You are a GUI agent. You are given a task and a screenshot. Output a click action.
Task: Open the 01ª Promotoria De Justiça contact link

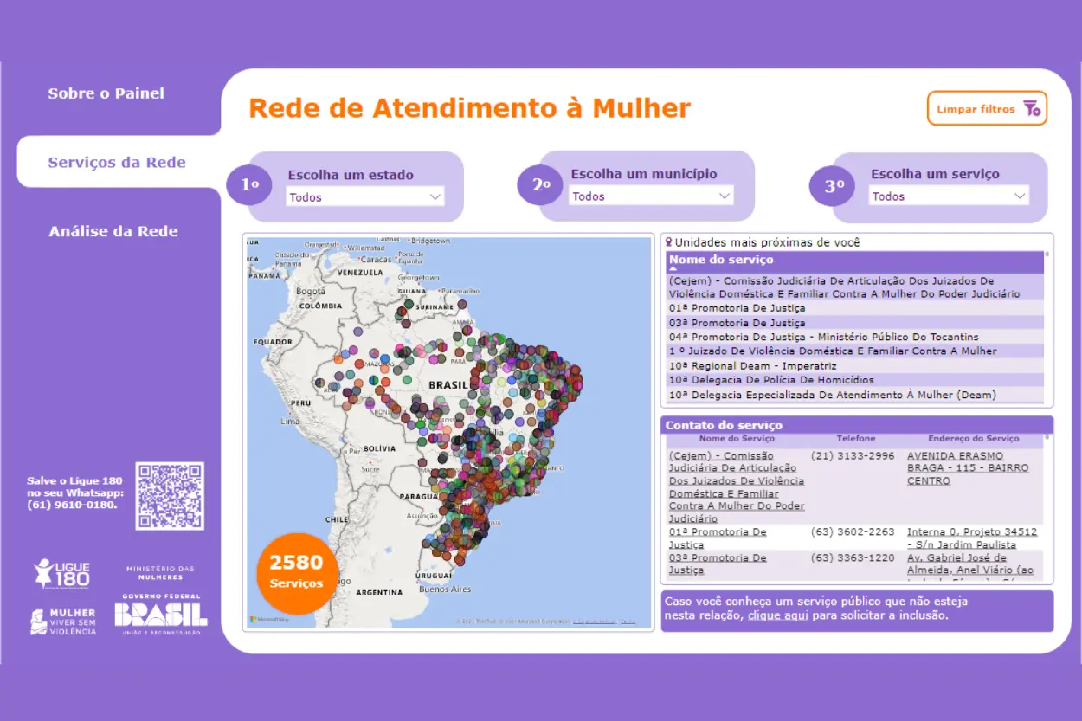pyautogui.click(x=718, y=538)
